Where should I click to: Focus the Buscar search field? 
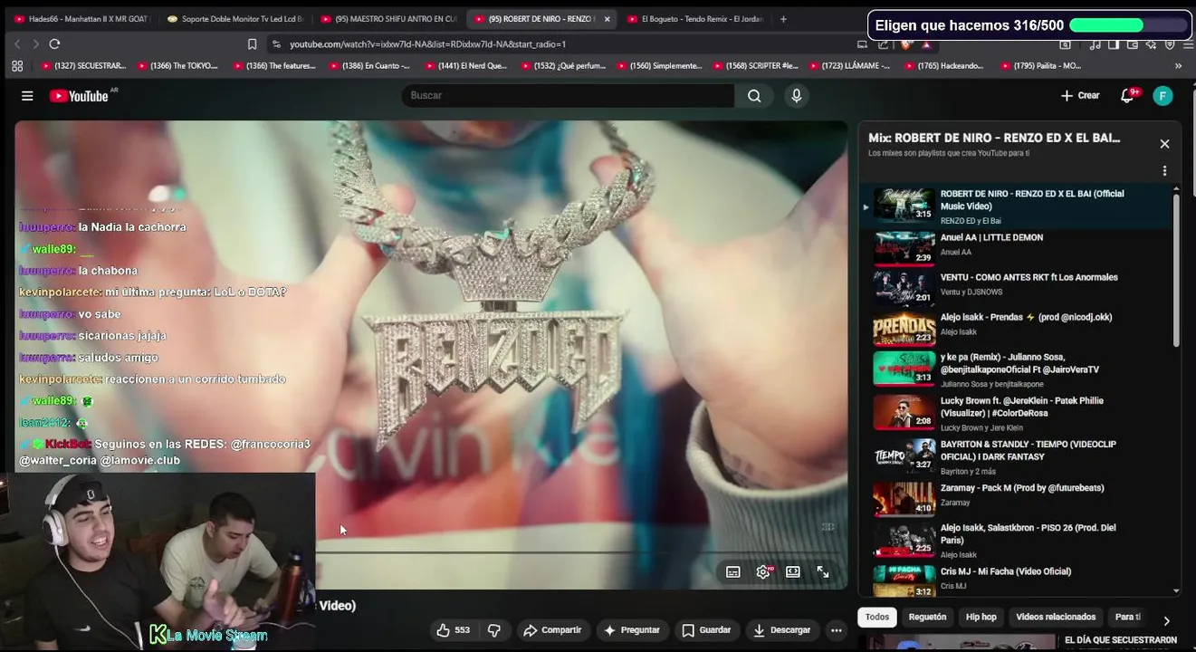pos(569,96)
